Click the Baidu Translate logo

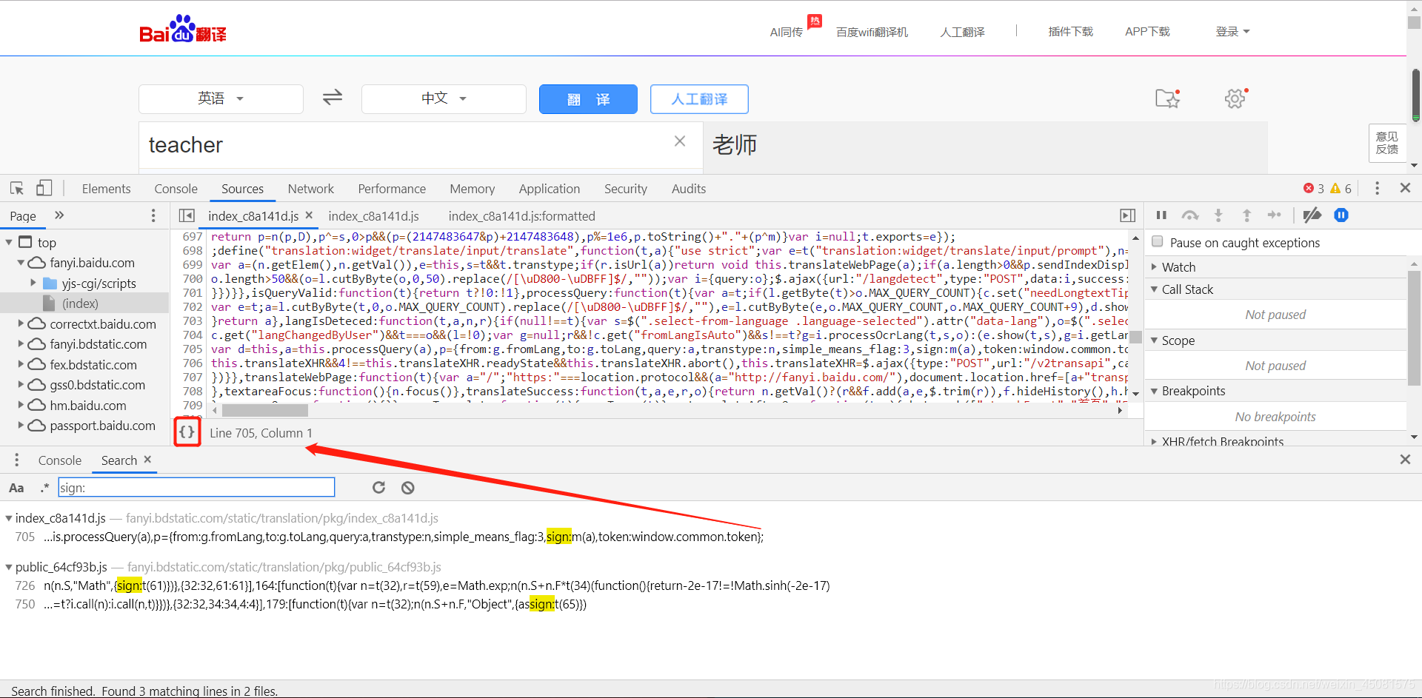(x=183, y=30)
